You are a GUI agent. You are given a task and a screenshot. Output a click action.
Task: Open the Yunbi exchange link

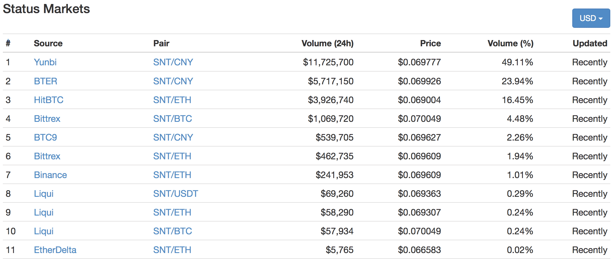45,62
